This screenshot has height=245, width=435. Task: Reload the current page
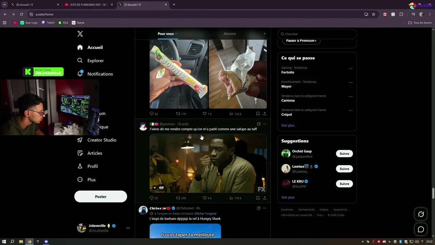(x=21, y=14)
